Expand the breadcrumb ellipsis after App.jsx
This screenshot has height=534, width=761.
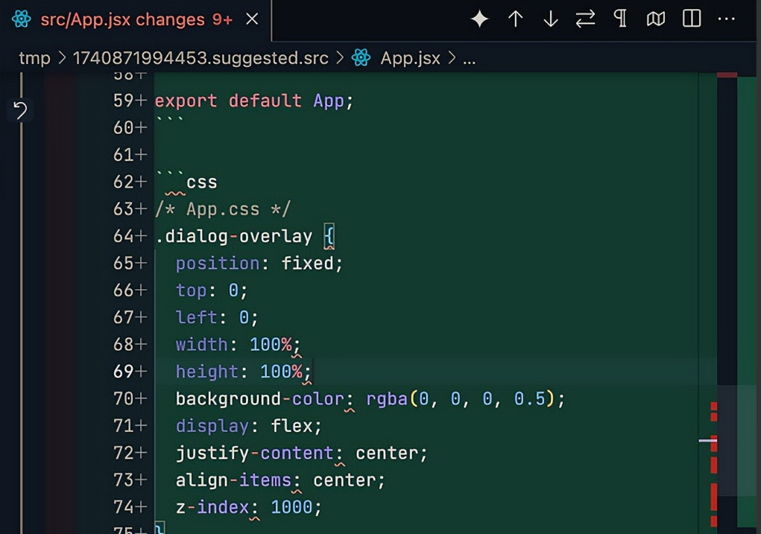469,58
